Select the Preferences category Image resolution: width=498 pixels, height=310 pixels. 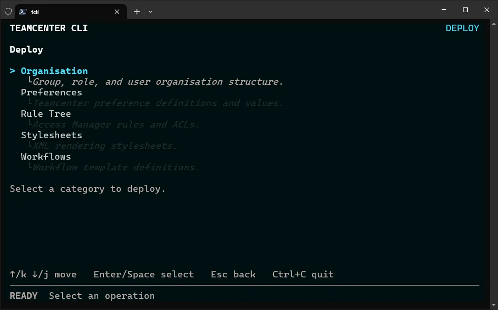[51, 92]
